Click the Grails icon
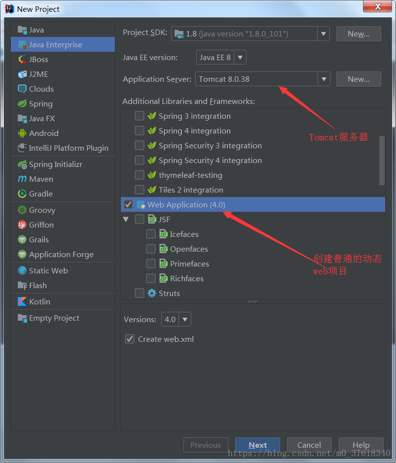This screenshot has height=463, width=396. tap(22, 239)
